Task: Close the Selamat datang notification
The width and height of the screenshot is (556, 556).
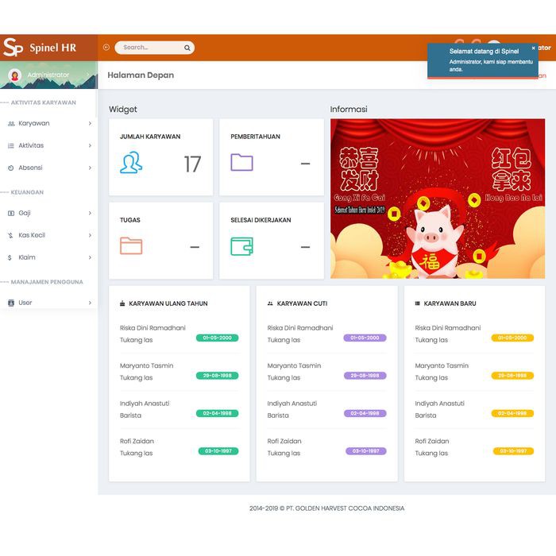Action: [533, 48]
